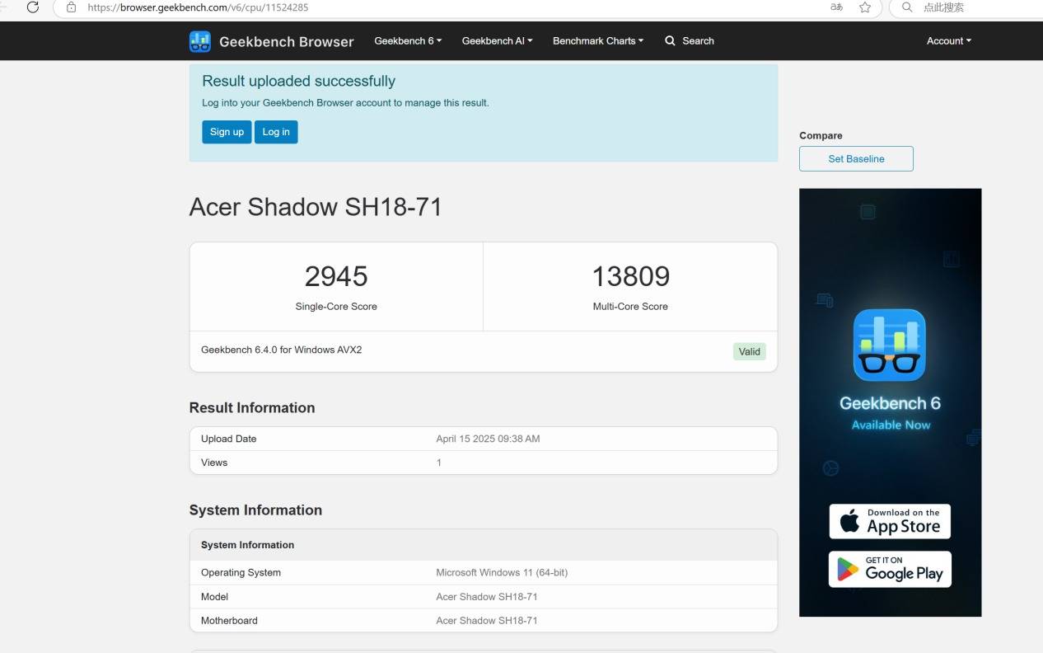This screenshot has width=1043, height=653.
Task: Click the browser search box magnifier icon
Action: click(x=907, y=7)
